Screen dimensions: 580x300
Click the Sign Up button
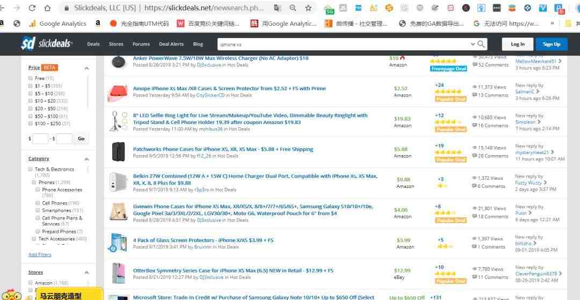tap(552, 45)
